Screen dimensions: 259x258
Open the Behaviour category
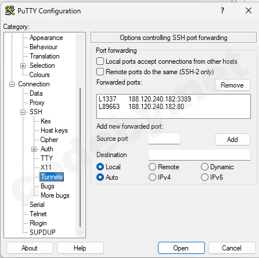point(44,47)
